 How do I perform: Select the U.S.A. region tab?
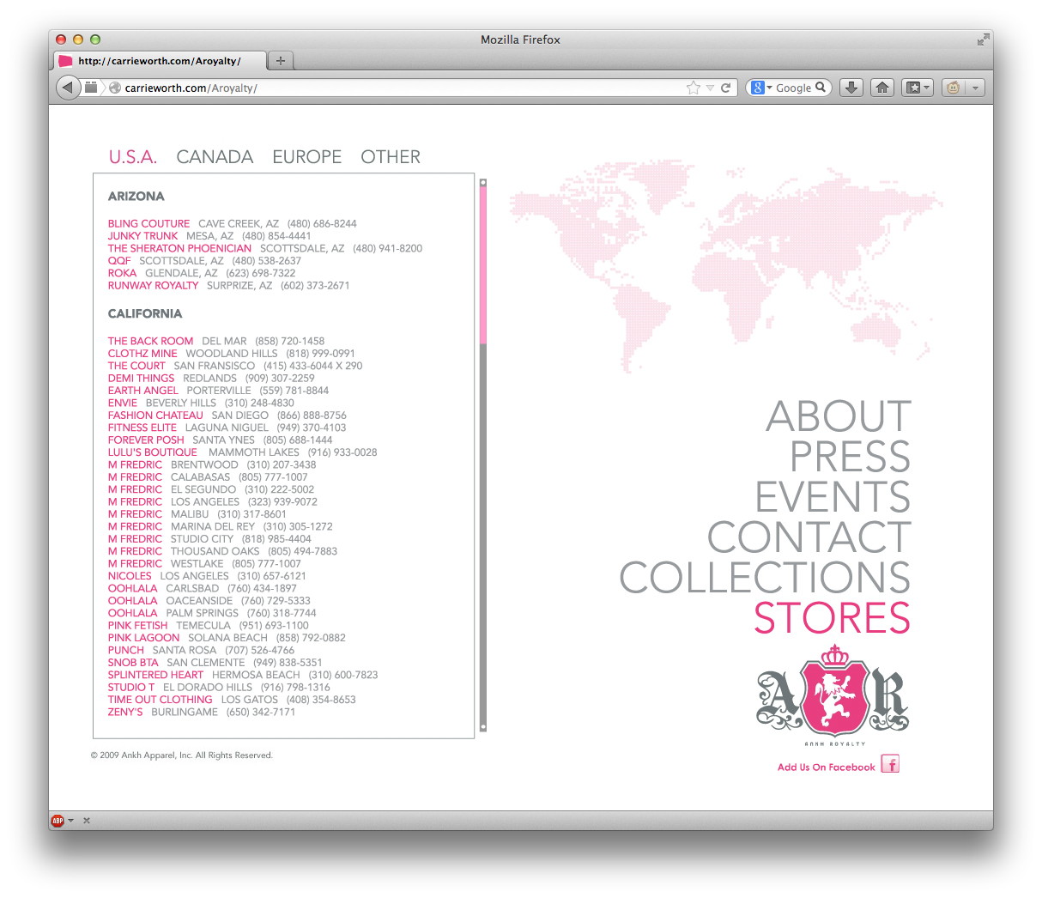[x=133, y=157]
